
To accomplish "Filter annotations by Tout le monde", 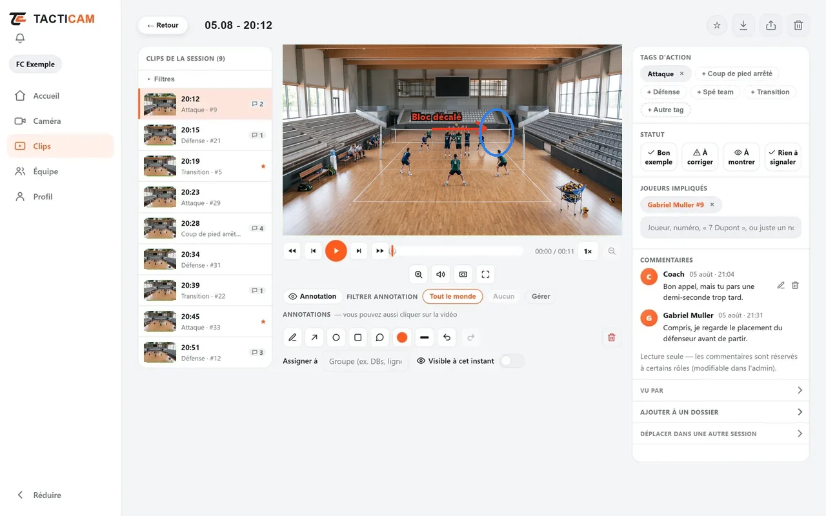I will pos(453,297).
